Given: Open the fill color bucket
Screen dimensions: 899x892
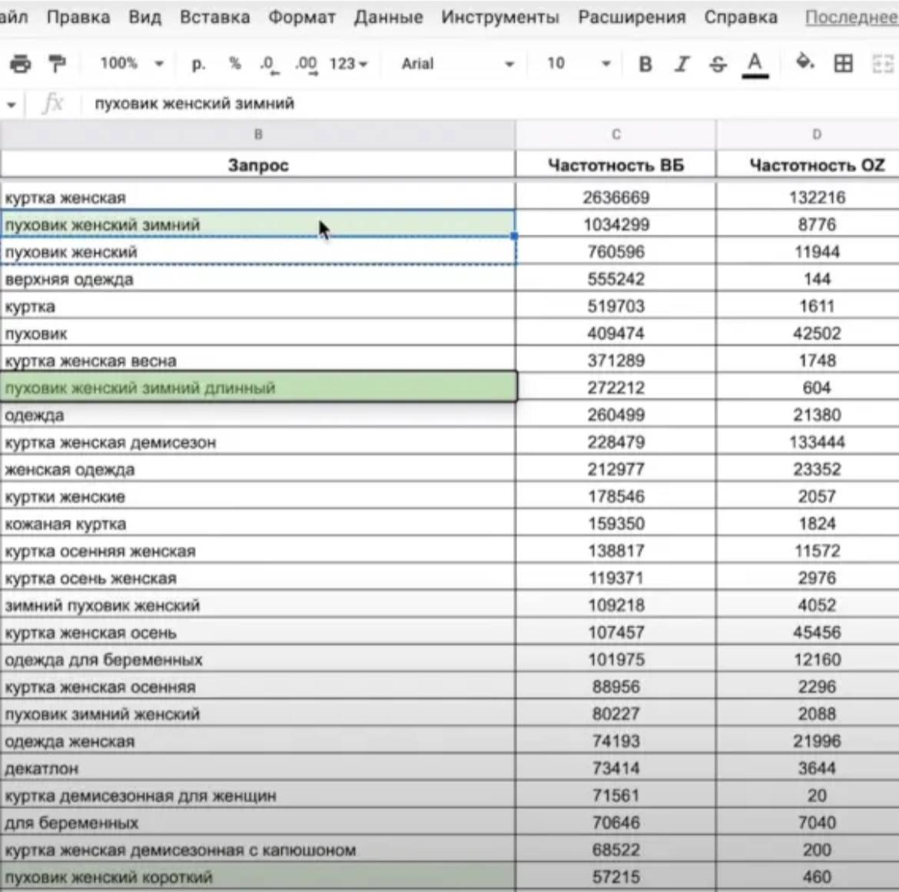Looking at the screenshot, I should pos(804,62).
